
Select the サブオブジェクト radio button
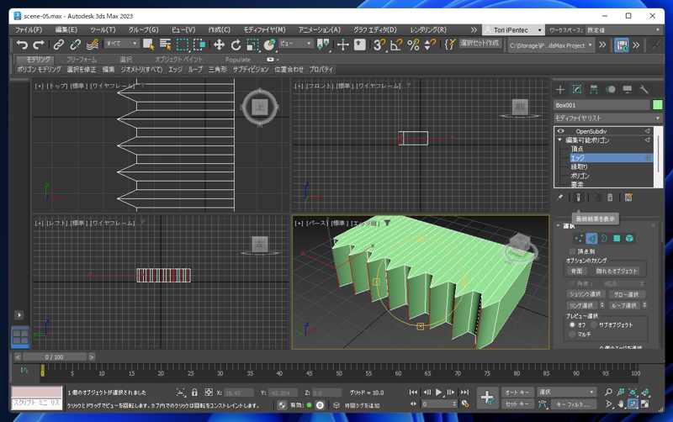(594, 324)
